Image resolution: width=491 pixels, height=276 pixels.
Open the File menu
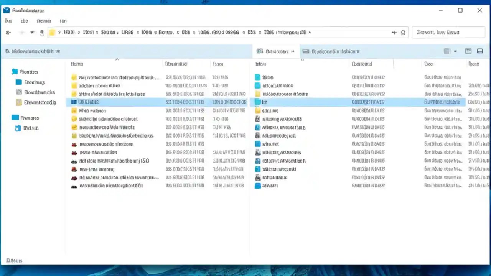[x=8, y=21]
